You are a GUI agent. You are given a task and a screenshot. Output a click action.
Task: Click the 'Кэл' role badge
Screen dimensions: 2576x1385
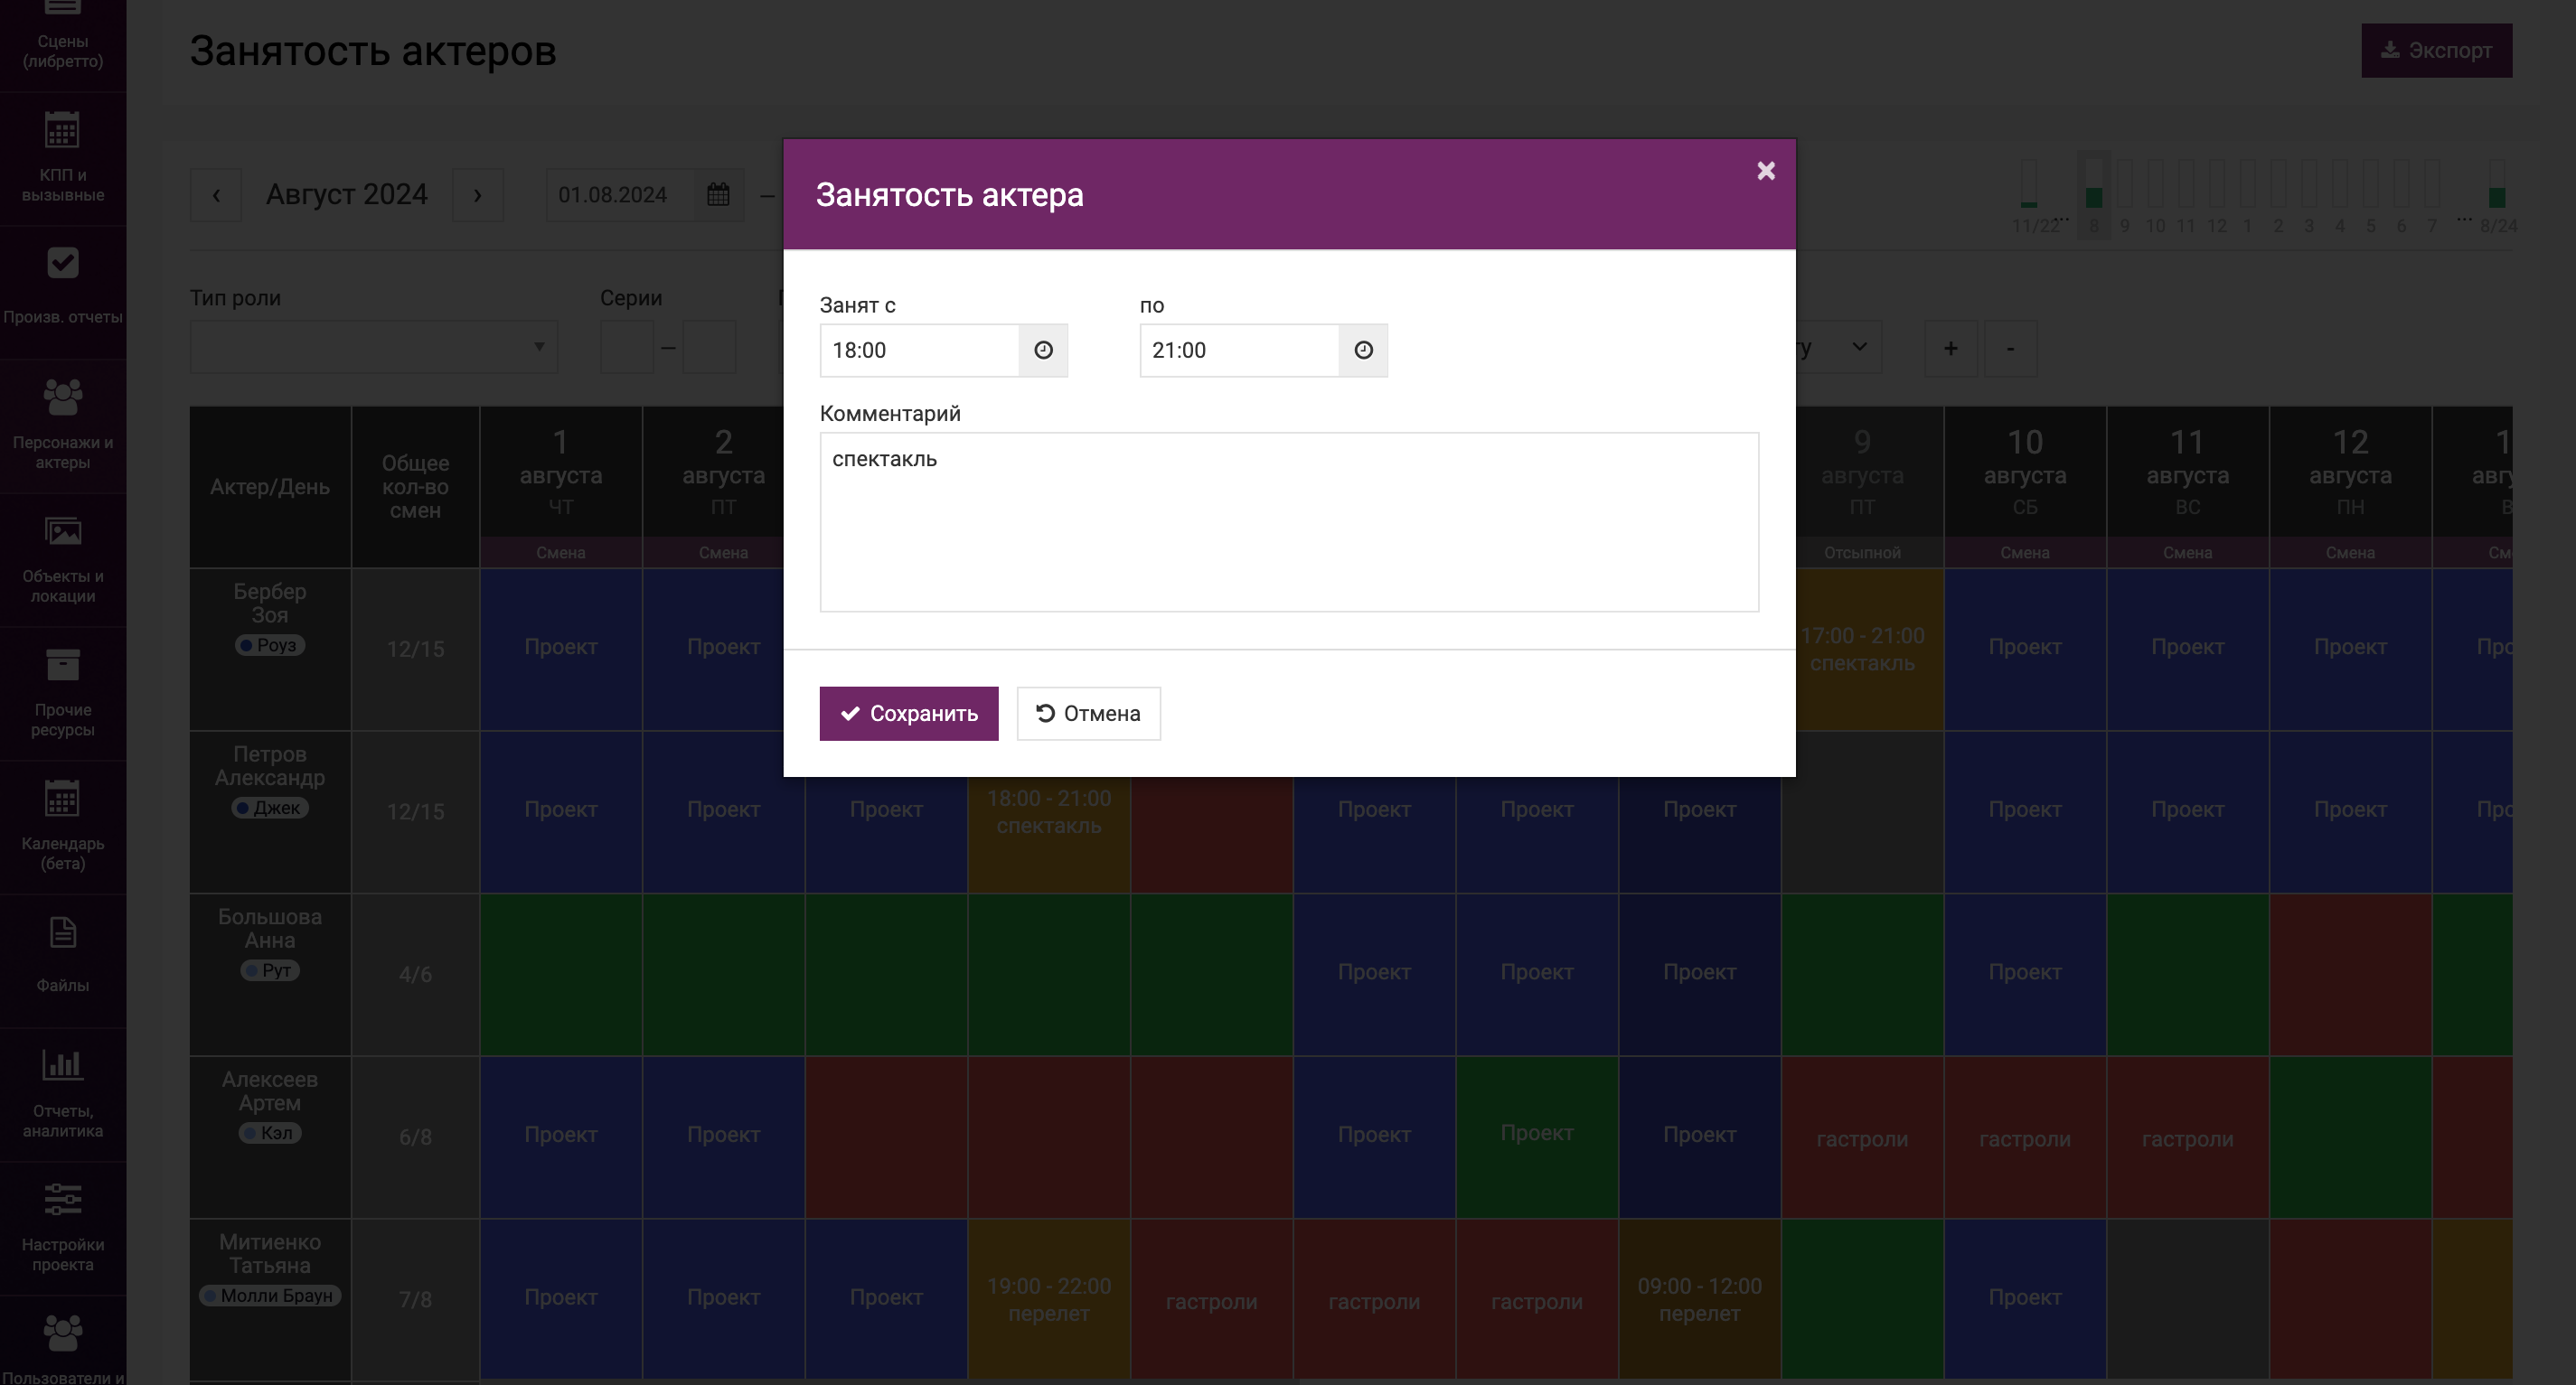click(270, 1133)
